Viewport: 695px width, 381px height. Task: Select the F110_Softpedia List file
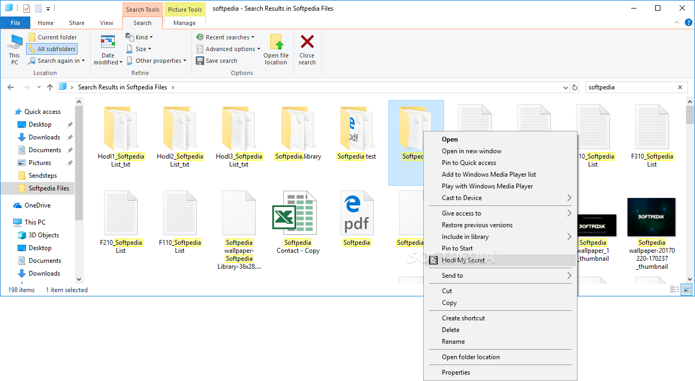click(x=180, y=222)
